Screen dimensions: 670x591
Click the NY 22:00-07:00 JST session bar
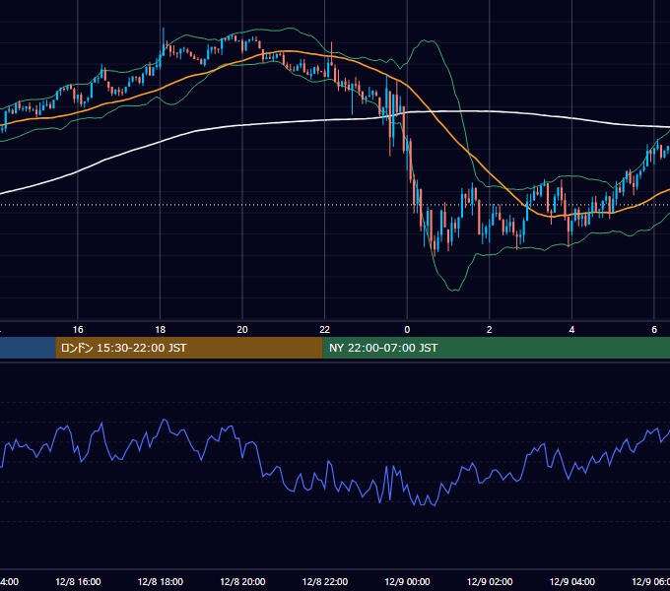496,348
